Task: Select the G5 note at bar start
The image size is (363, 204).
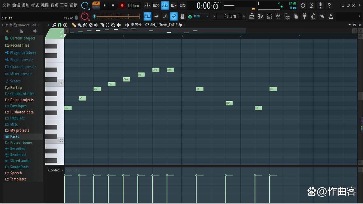Action: 68,108
